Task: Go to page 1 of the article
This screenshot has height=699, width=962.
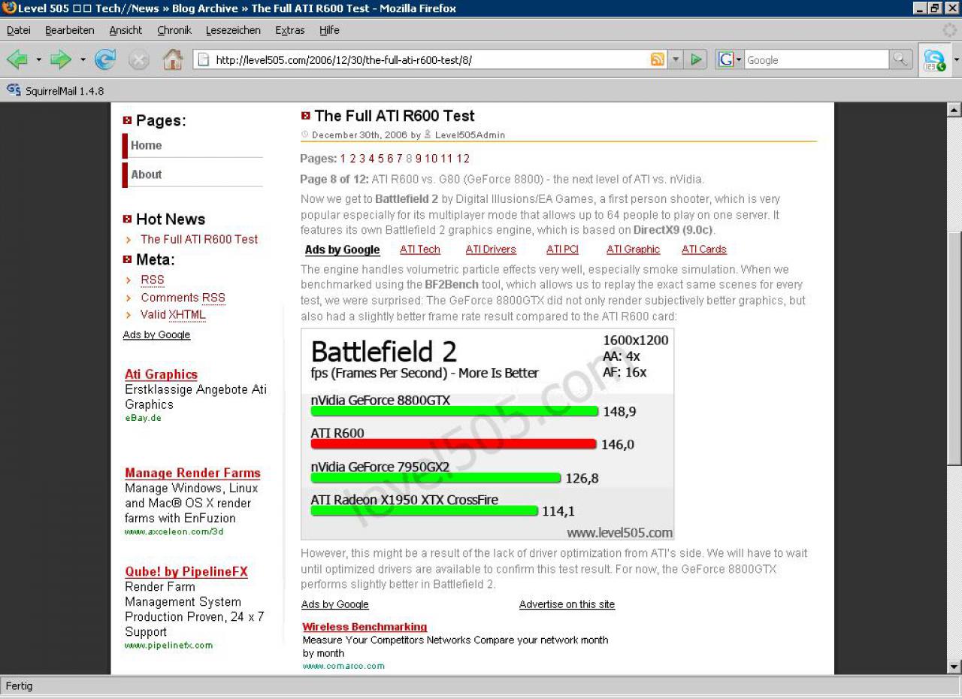Action: (343, 159)
